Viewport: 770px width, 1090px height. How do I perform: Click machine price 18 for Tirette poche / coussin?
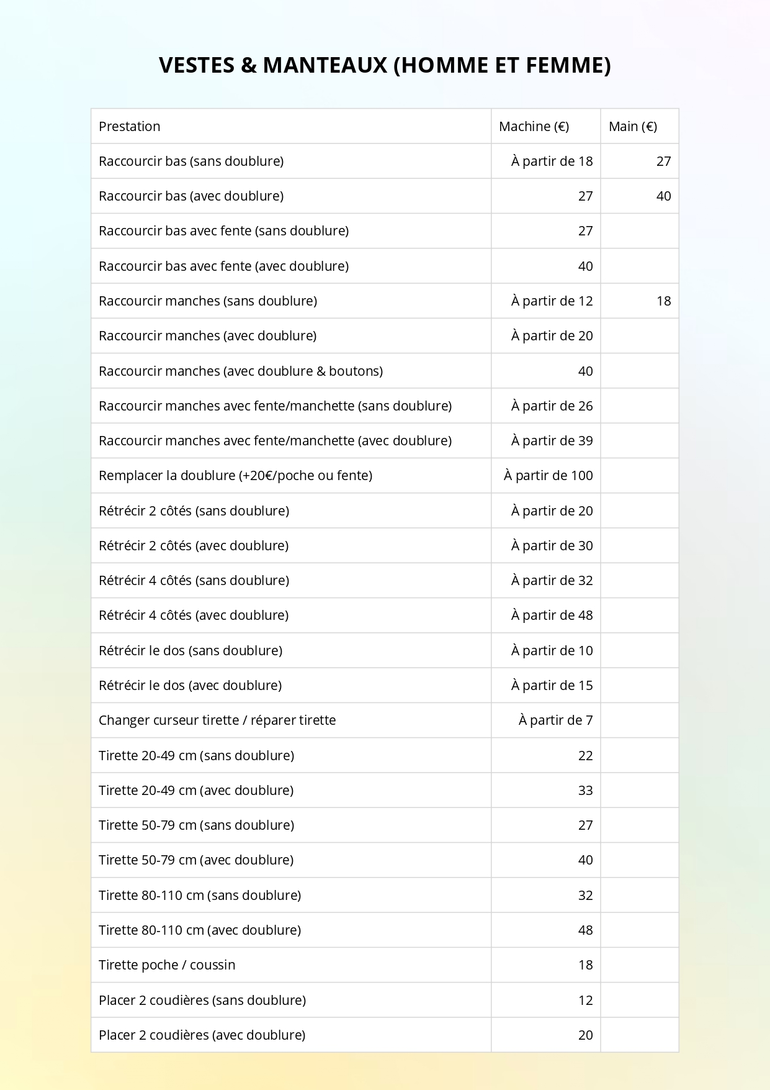586,965
